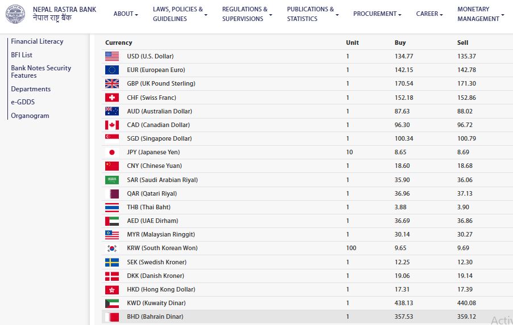513x325 pixels.
Task: Click the Canadian Dollar flag icon
Action: tap(112, 125)
